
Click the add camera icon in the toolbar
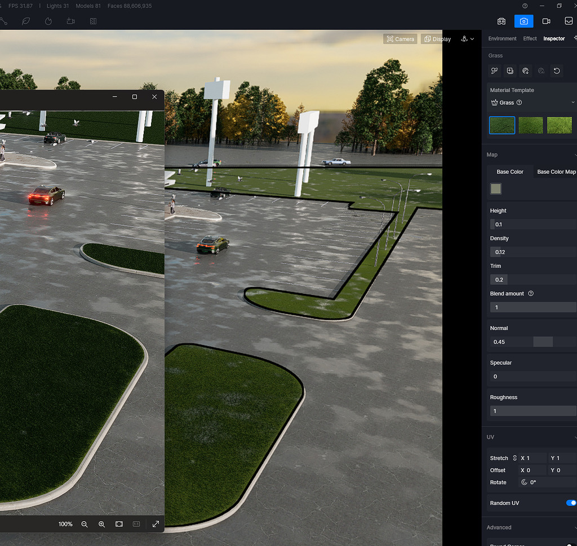70,21
